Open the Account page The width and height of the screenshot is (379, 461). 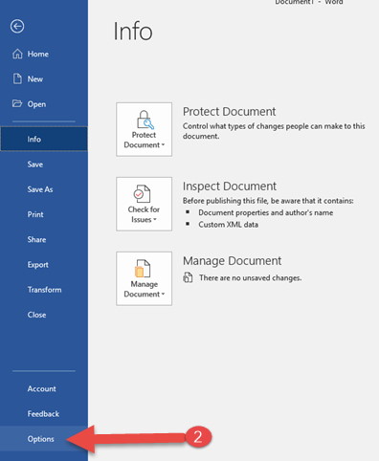coord(44,388)
